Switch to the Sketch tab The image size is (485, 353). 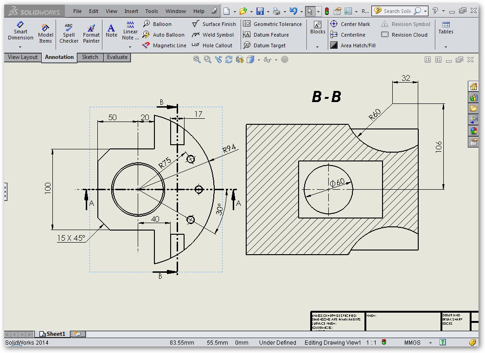coord(90,57)
